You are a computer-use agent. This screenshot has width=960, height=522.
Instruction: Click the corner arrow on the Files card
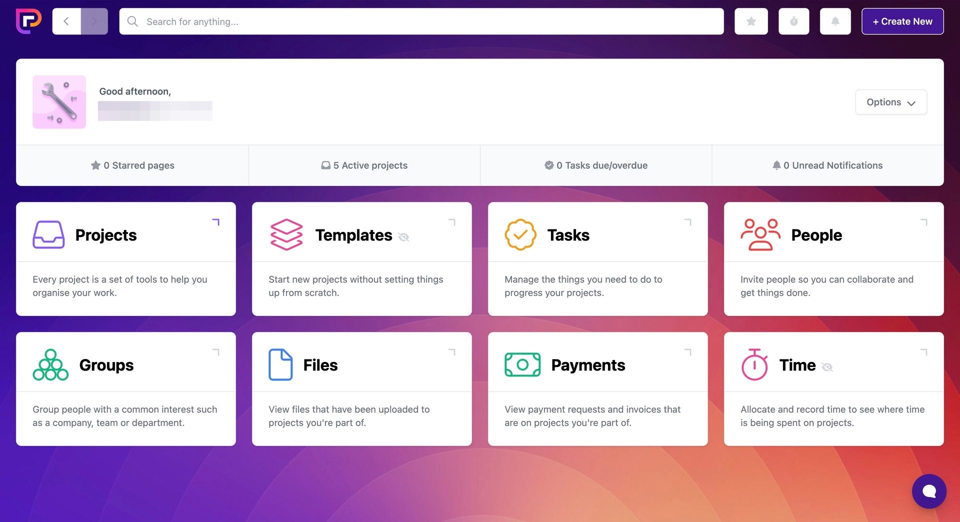[452, 352]
